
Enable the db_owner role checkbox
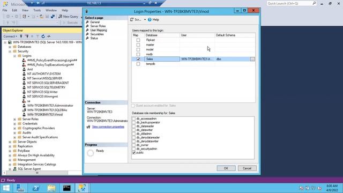(x=133, y=145)
